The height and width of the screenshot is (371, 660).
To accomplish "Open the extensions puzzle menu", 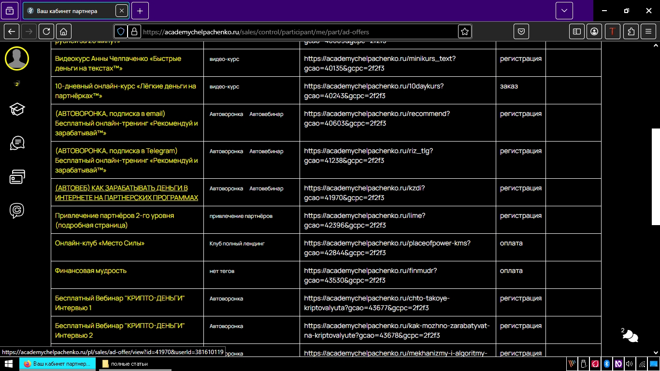I will pyautogui.click(x=631, y=31).
